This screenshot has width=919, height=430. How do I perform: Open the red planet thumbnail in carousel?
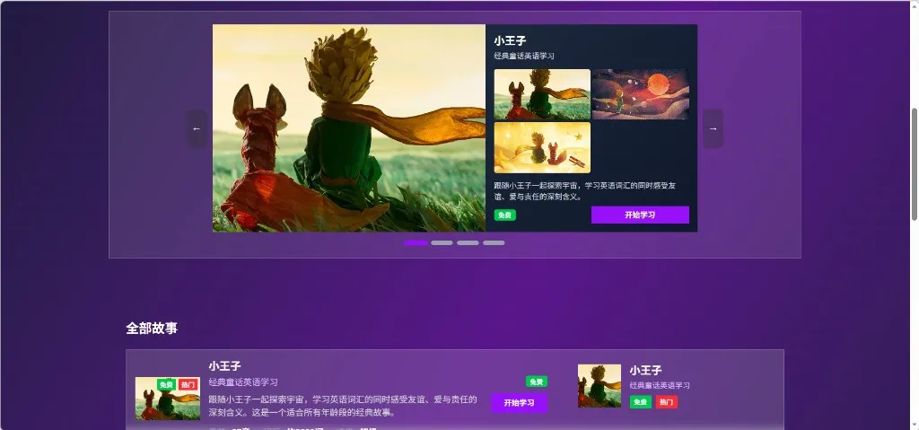tap(641, 94)
